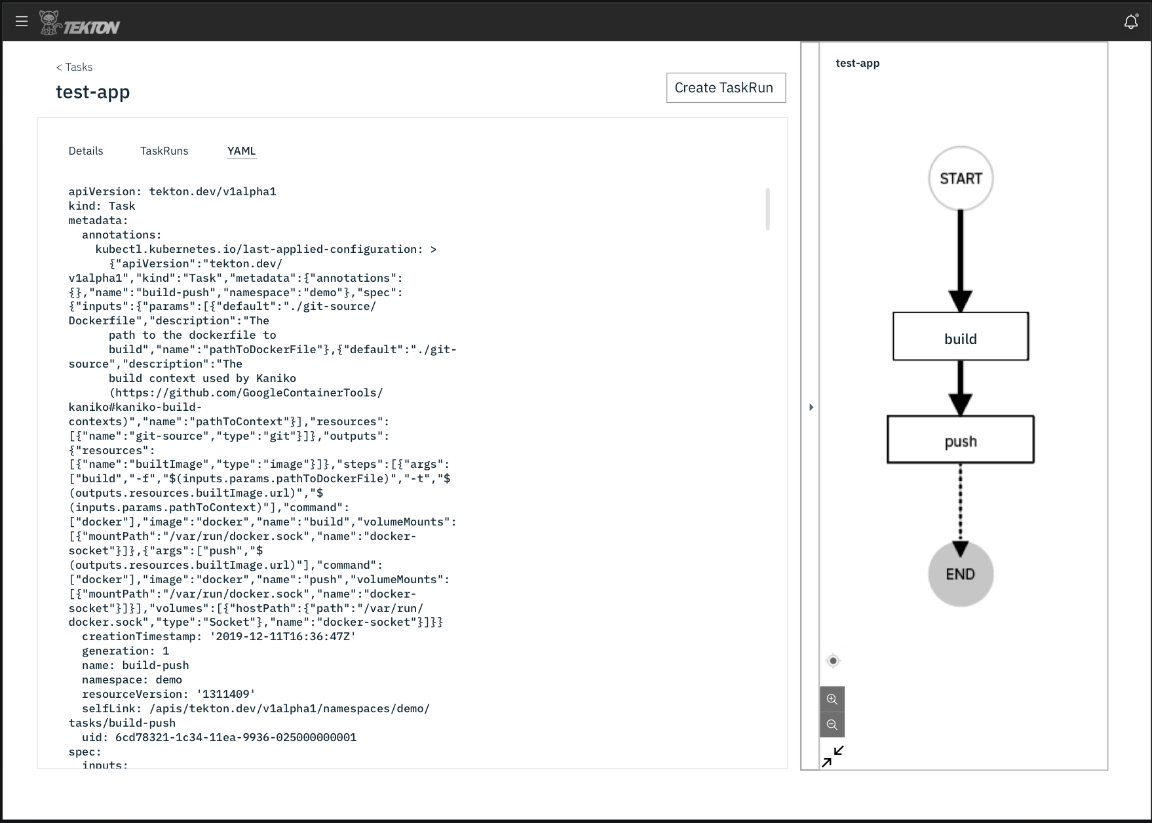Select the push node in the diagram
This screenshot has width=1152, height=823.
coord(960,440)
